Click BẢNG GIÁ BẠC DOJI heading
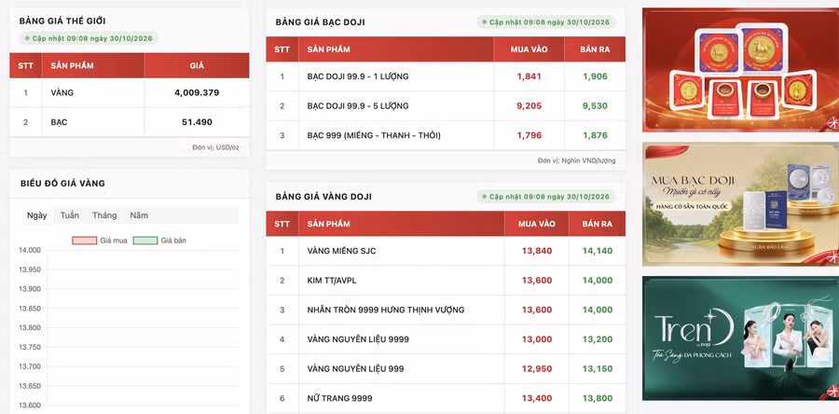Viewport: 839px width, 414px height. pyautogui.click(x=320, y=22)
